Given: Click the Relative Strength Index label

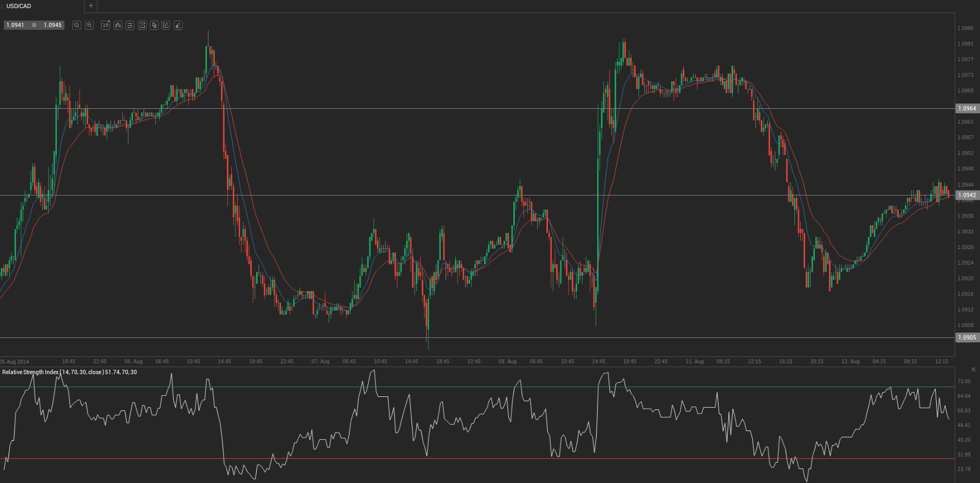Looking at the screenshot, I should [69, 372].
